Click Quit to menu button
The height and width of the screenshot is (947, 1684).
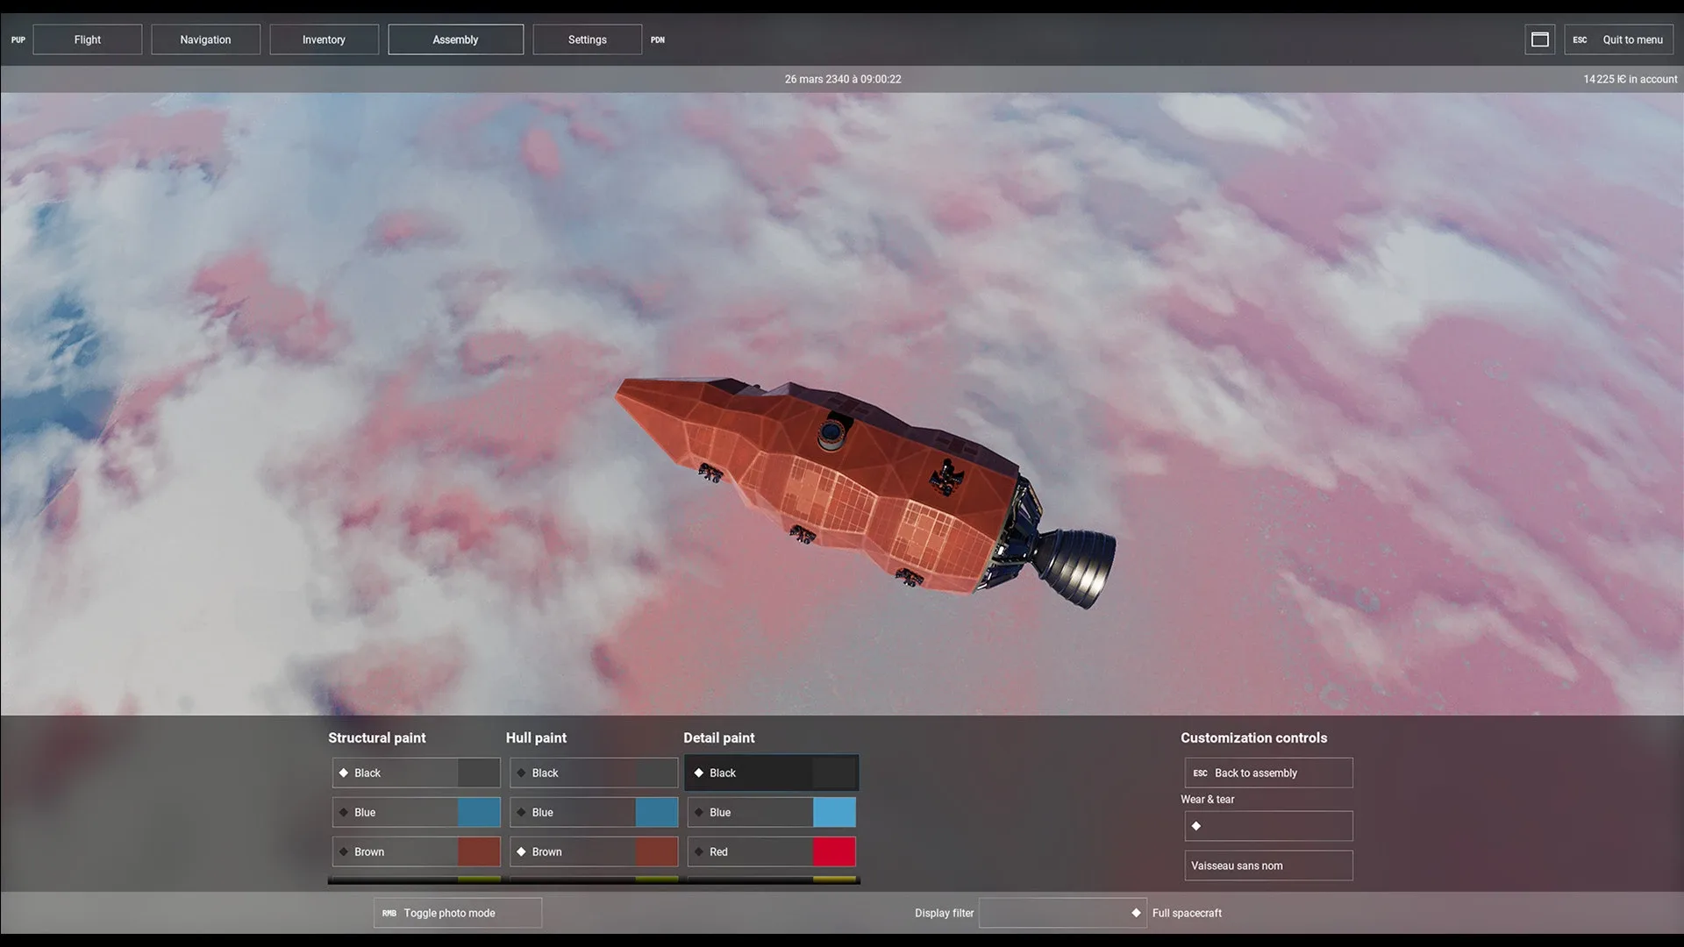pos(1619,39)
